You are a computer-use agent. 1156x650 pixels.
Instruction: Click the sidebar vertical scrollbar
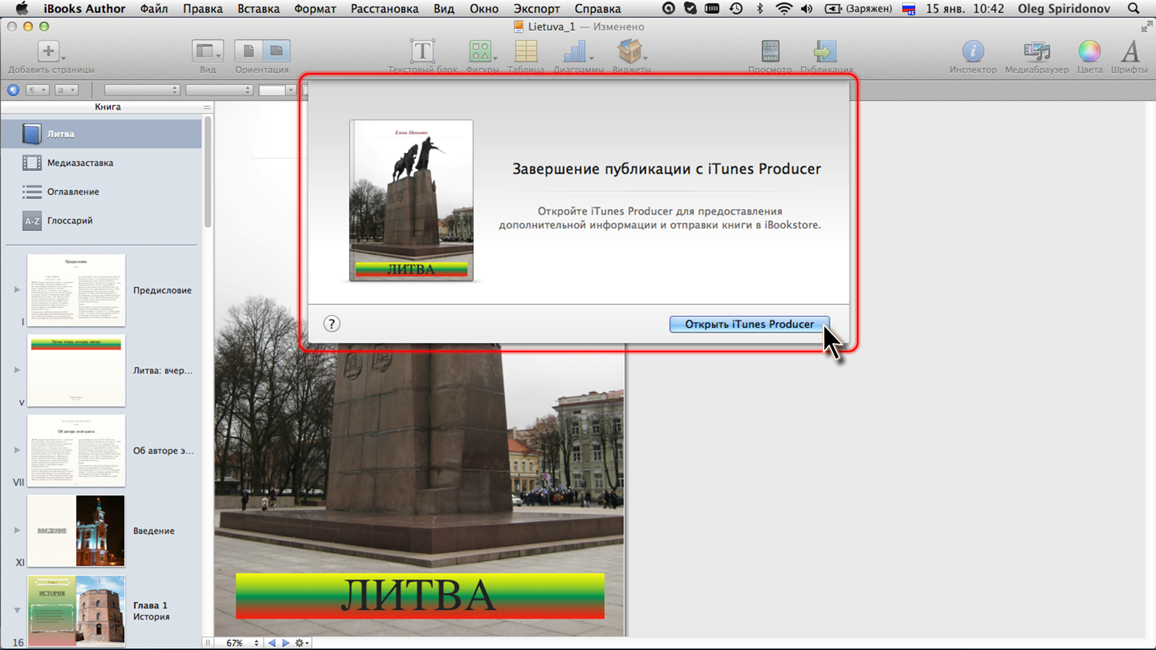click(208, 172)
